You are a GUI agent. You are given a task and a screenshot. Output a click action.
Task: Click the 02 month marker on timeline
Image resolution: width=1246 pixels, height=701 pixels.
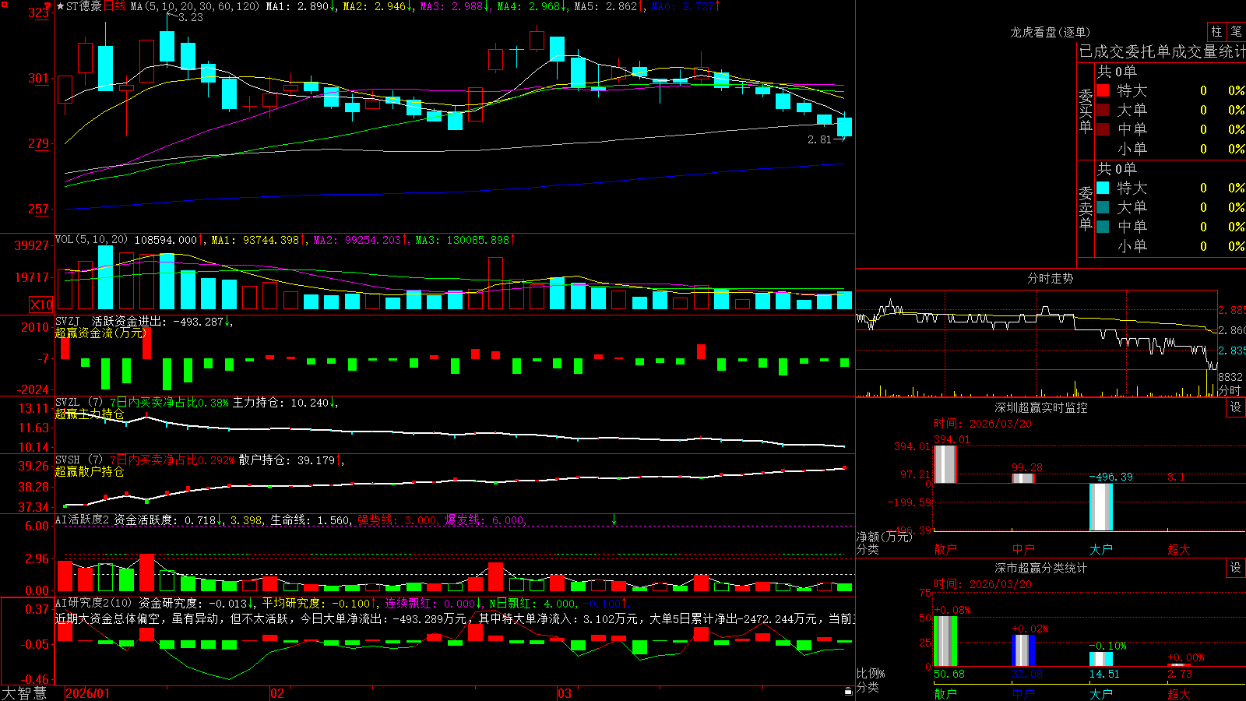[276, 693]
